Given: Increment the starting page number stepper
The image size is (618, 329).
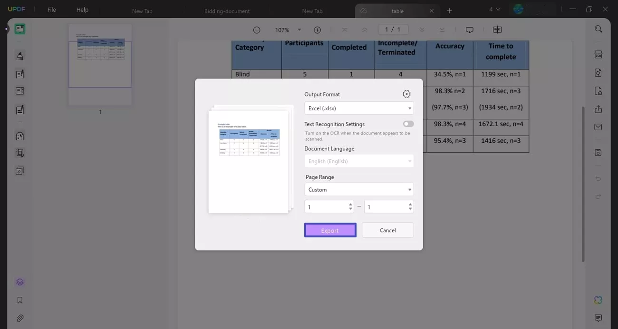Looking at the screenshot, I should (x=350, y=204).
